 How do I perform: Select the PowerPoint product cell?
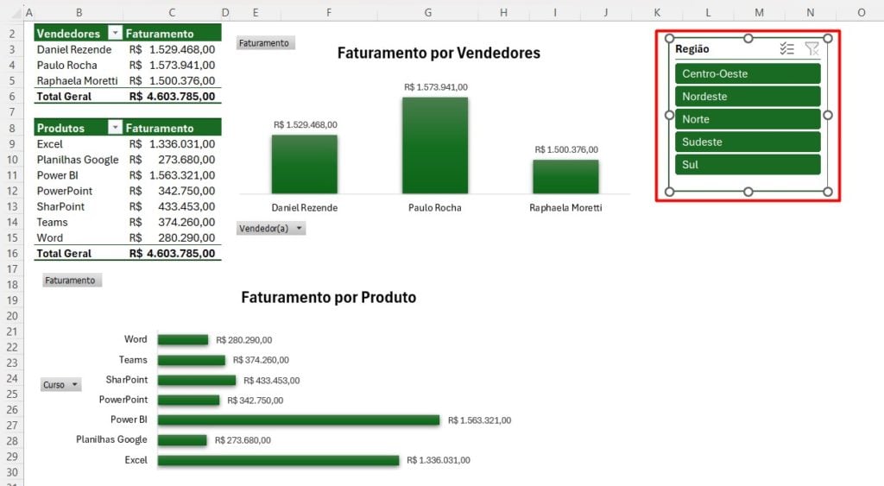(79, 191)
